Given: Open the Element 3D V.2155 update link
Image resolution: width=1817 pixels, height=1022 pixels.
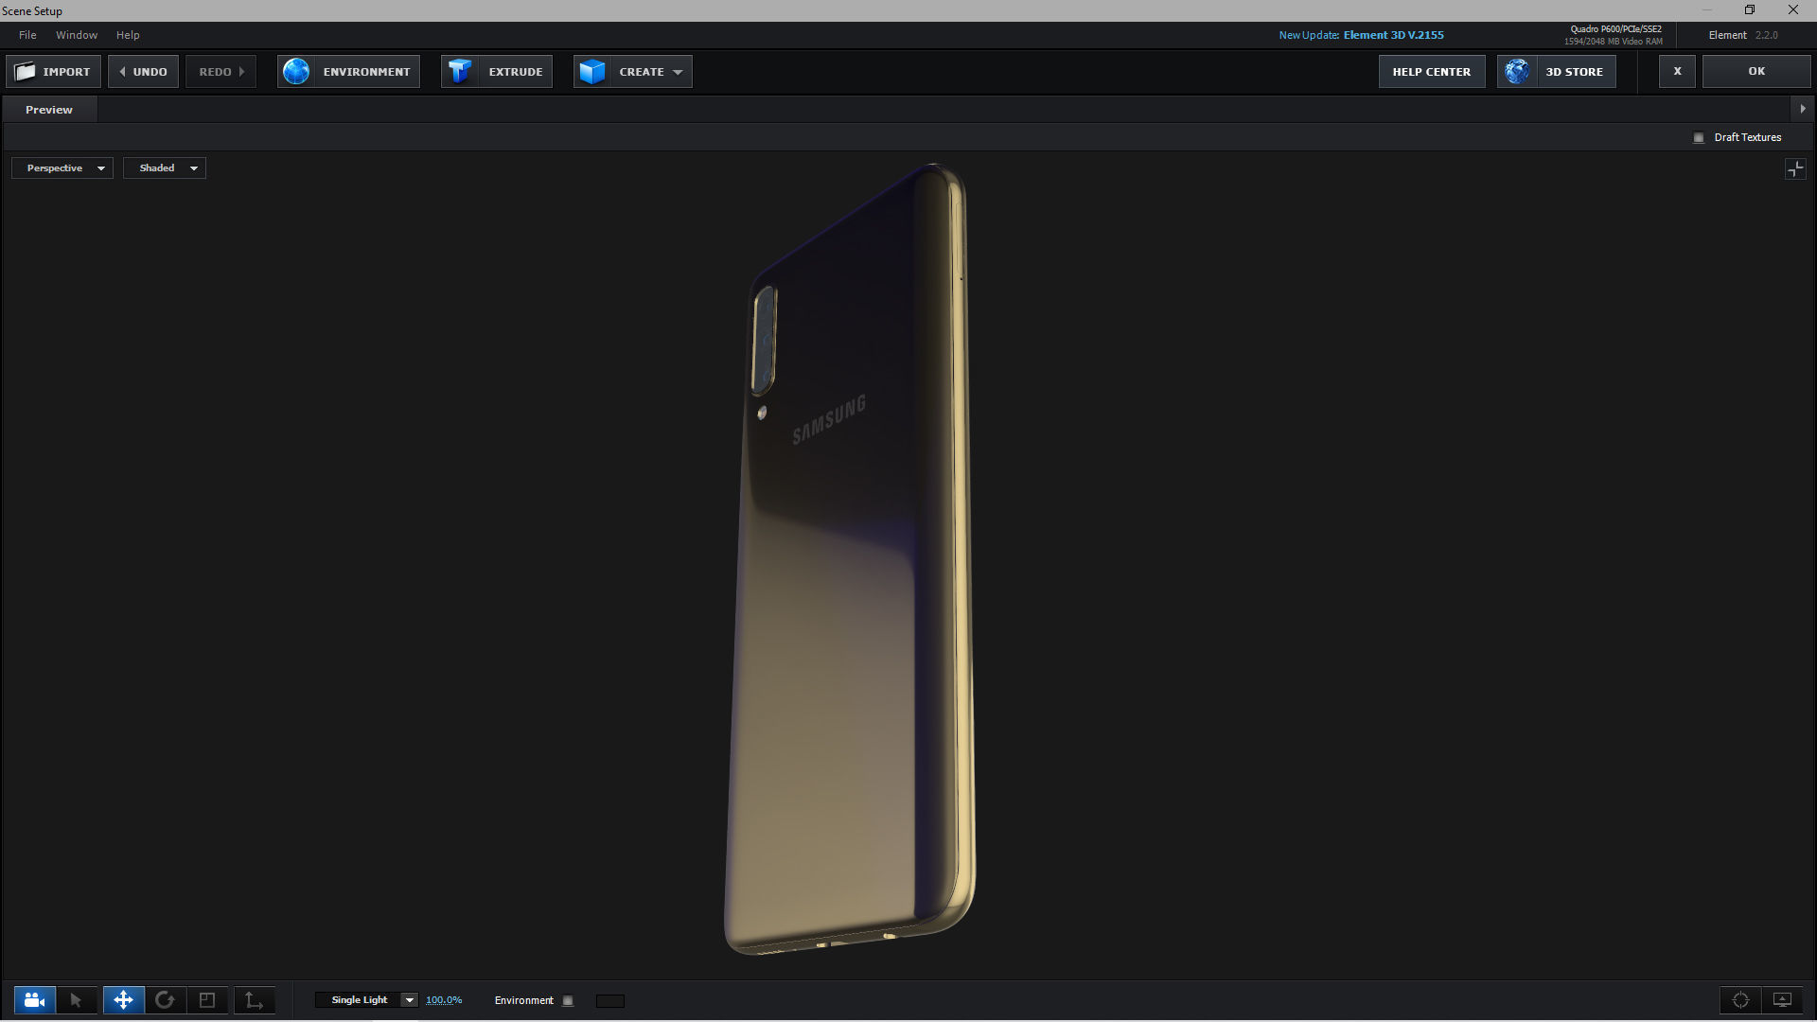Looking at the screenshot, I should tap(1394, 35).
